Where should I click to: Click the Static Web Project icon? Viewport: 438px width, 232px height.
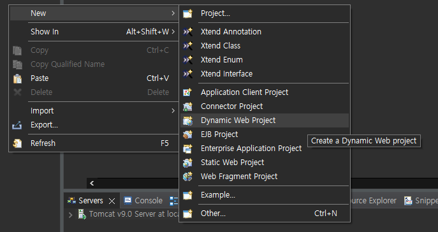point(187,163)
